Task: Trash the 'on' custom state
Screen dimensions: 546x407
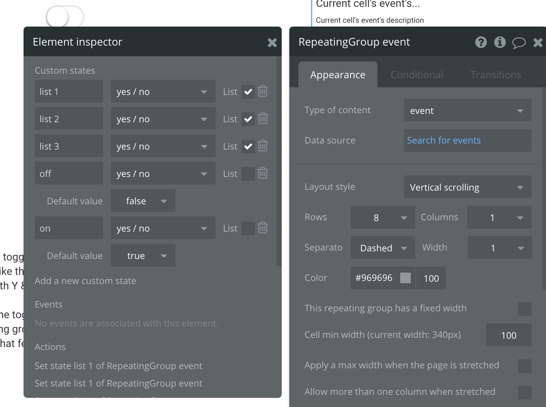Action: click(x=263, y=228)
